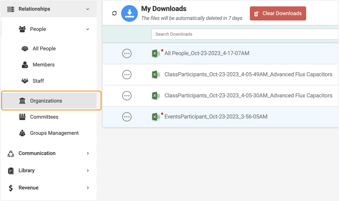The image size is (339, 201).
Task: Click the Committees icon
Action: [x=22, y=117]
